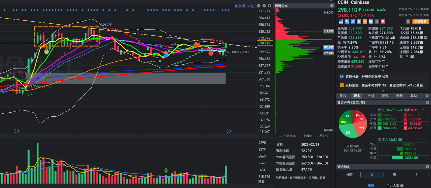This screenshot has width=431, height=188.
Task: Open help for 資金流向 section
Action: point(427,167)
